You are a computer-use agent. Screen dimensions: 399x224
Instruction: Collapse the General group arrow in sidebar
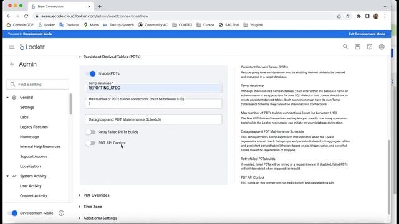[7, 98]
